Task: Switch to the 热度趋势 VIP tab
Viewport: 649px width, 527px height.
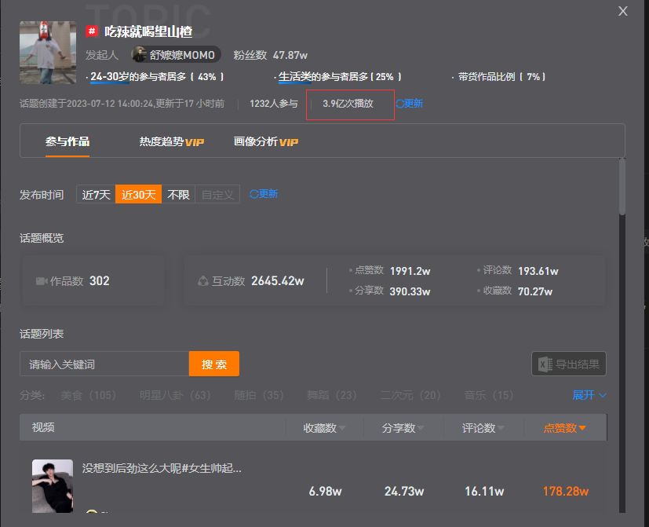Action: [171, 141]
